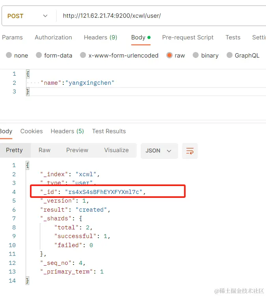The height and width of the screenshot is (296, 266).
Task: Choose x-www-form-urlencoded body type
Action: click(x=83, y=55)
